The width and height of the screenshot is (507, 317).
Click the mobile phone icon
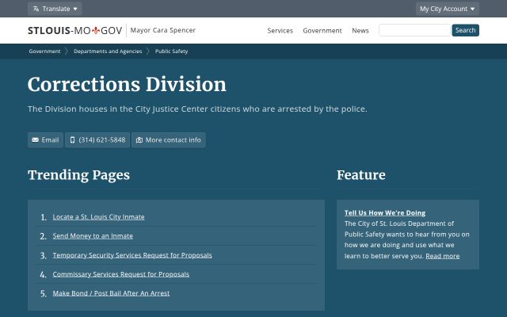click(x=72, y=140)
